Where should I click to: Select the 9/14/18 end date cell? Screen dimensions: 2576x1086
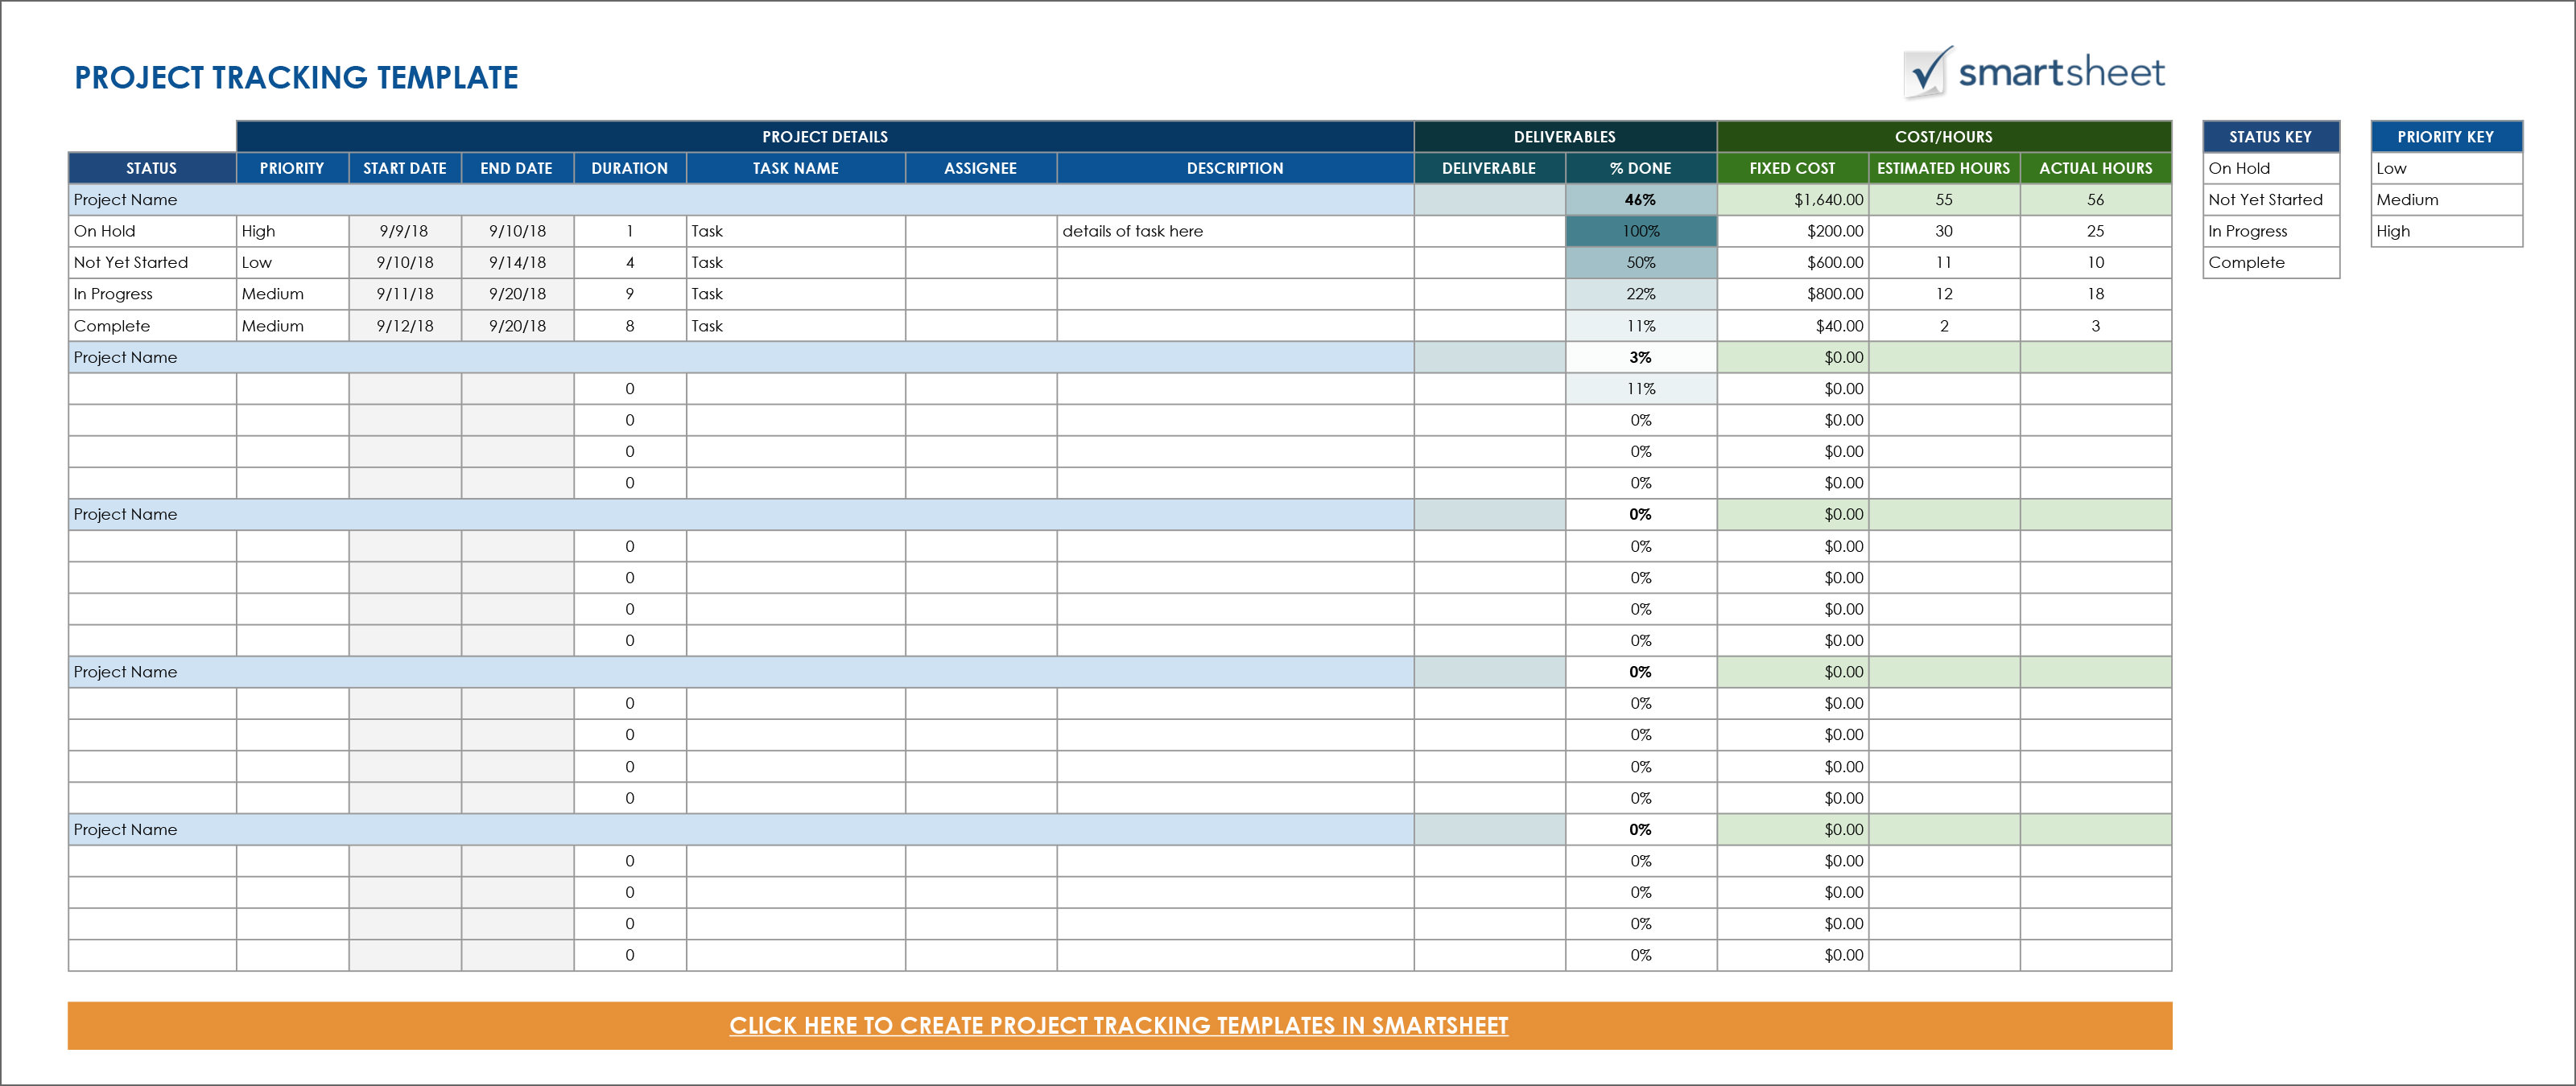pos(517,263)
